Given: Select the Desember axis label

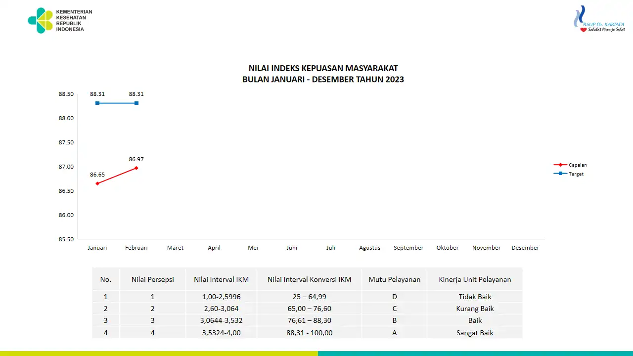Looking at the screenshot, I should coord(525,248).
